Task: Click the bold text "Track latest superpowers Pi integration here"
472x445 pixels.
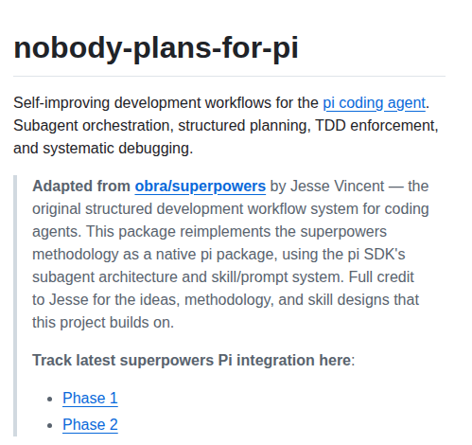Action: point(191,360)
